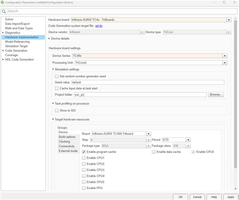This screenshot has height=200, width=239.
Task: Click the Browse button
Action: tap(216, 94)
